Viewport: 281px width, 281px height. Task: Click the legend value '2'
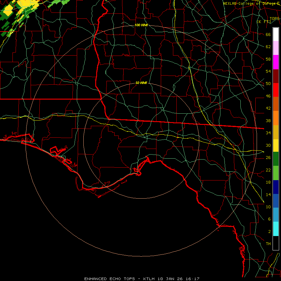point(269,232)
